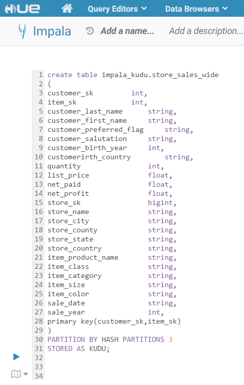Click the Add a name field
Image resolution: width=244 pixels, height=385 pixels.
[x=127, y=31]
